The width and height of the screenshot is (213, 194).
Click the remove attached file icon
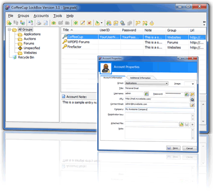[192, 124]
